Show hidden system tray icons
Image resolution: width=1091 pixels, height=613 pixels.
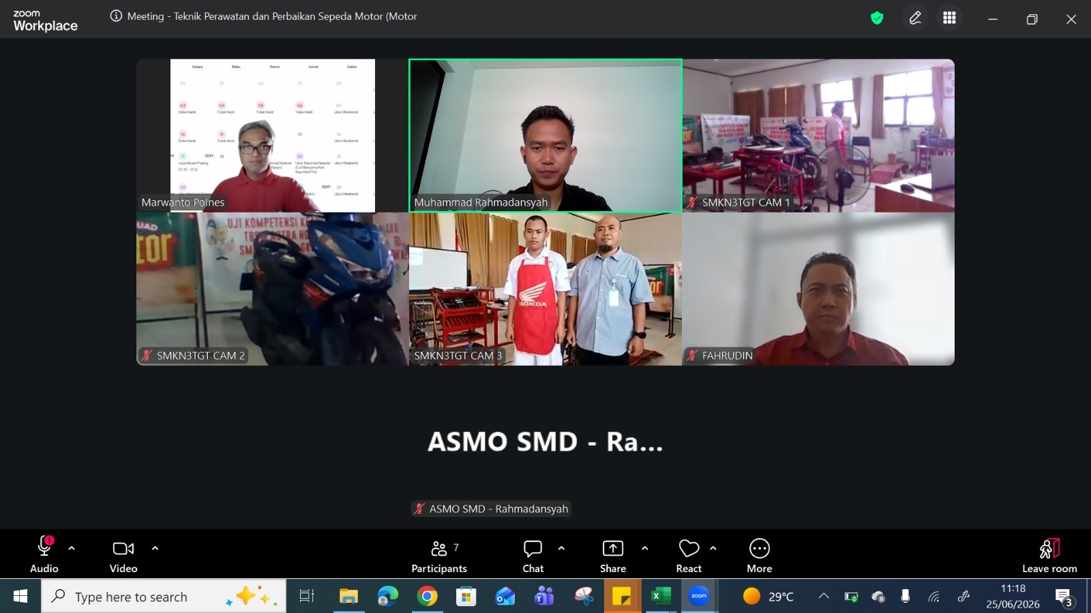(824, 597)
